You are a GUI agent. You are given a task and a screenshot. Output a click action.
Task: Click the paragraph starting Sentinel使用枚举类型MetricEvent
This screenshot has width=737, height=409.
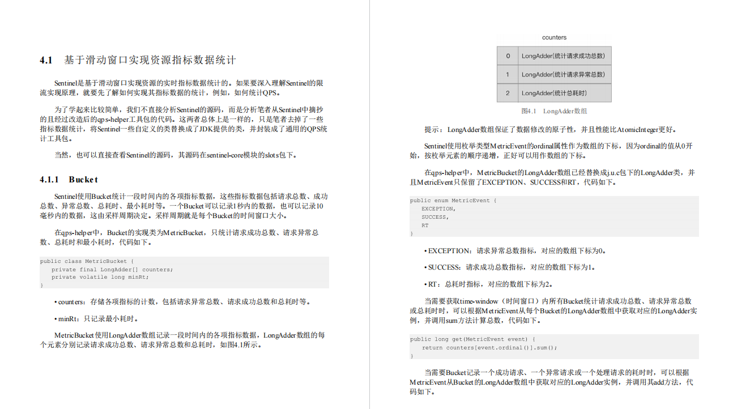pos(551,151)
